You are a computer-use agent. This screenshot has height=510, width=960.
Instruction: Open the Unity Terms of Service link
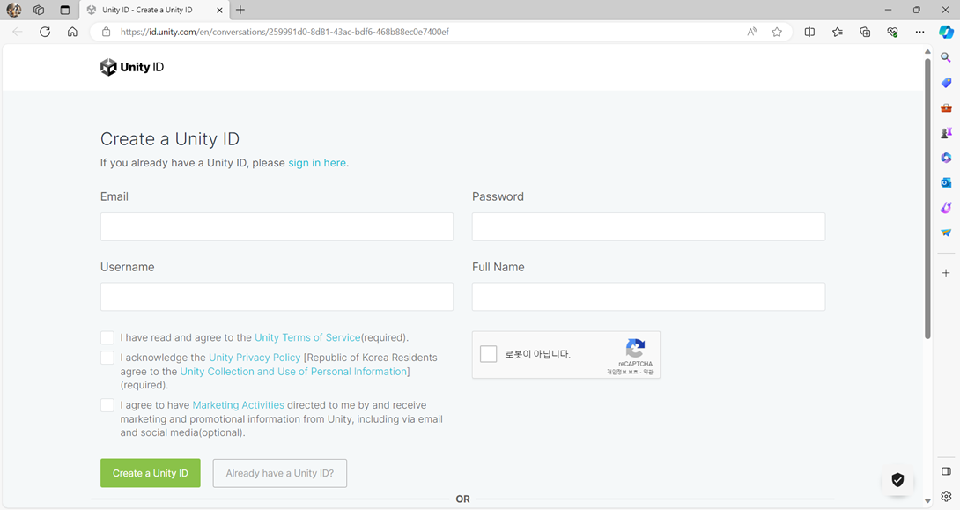coord(307,338)
